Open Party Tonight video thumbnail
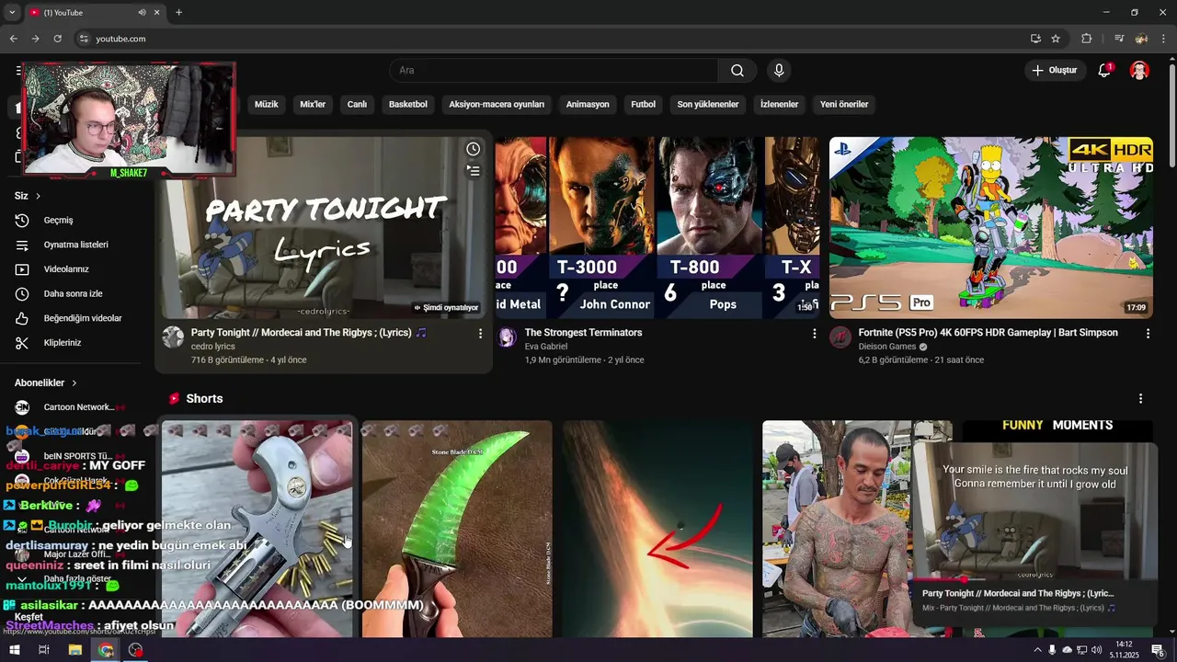 (323, 227)
